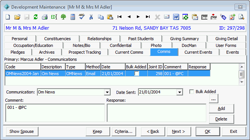Click the spell check ABC icon

[x=81, y=17]
